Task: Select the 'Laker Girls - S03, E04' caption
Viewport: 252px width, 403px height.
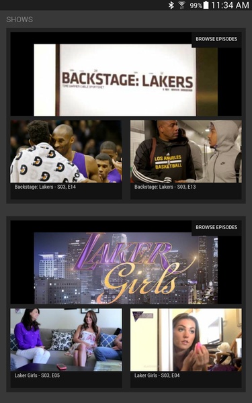Action: tap(157, 375)
